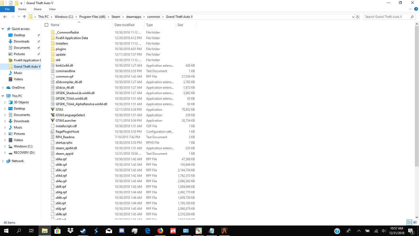Select the steam_appid text document
419x236 pixels.
(64, 154)
